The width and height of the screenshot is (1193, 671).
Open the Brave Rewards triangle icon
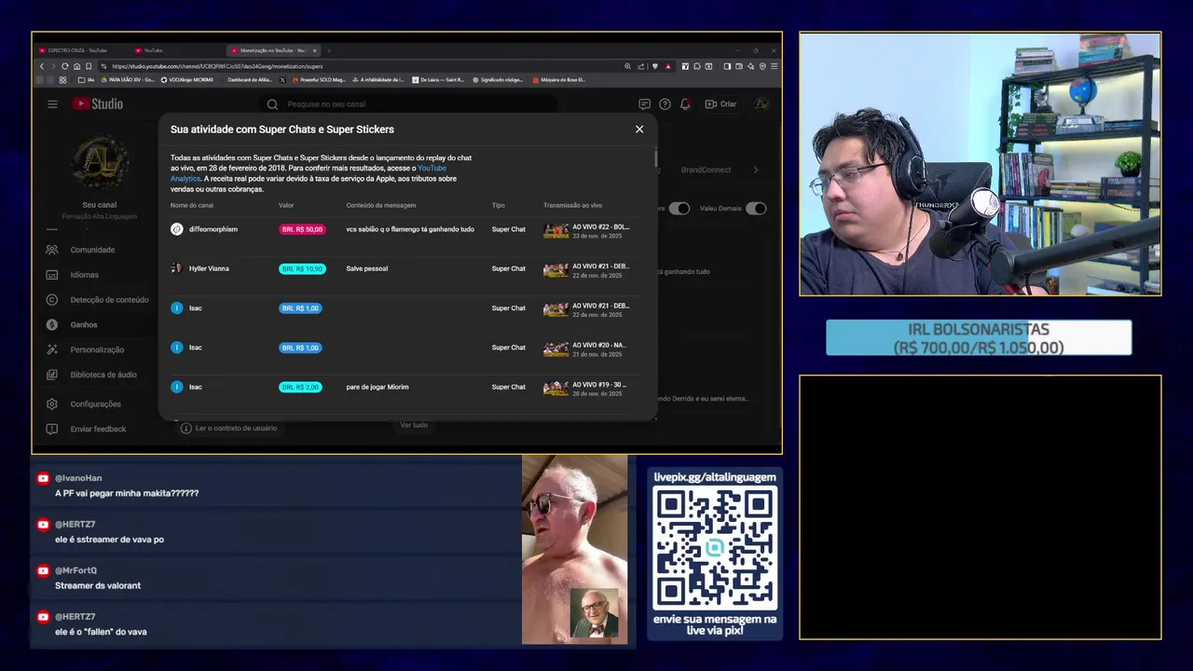pyautogui.click(x=667, y=66)
